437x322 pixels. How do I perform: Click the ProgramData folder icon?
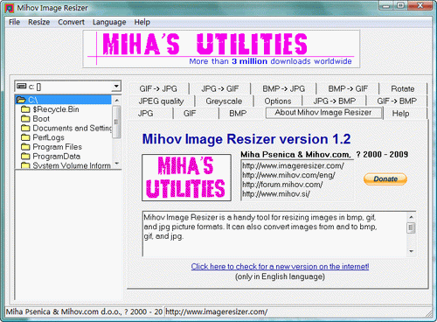point(25,156)
